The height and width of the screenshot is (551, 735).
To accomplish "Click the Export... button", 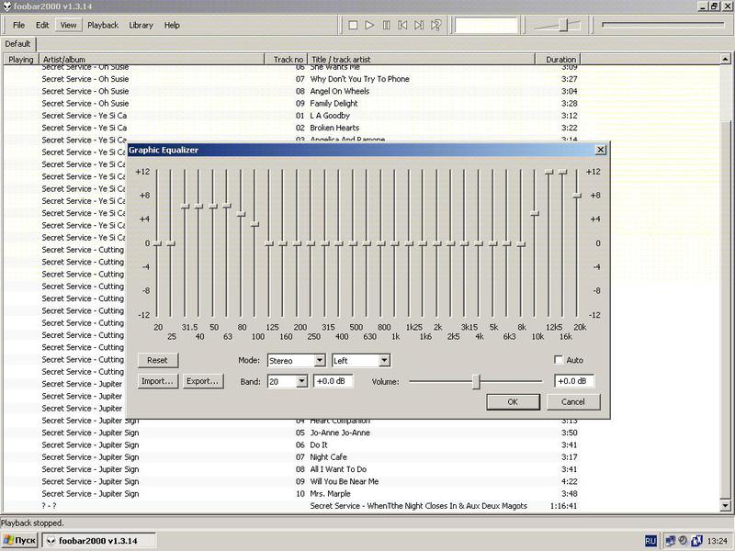I will pyautogui.click(x=202, y=381).
